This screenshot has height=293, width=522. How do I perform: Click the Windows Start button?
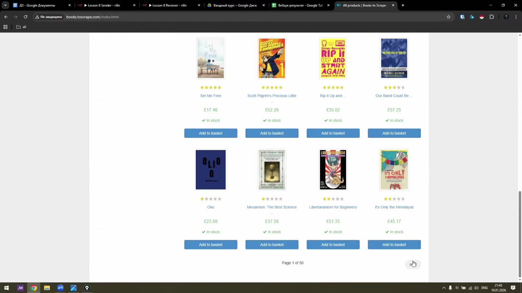pyautogui.click(x=7, y=288)
